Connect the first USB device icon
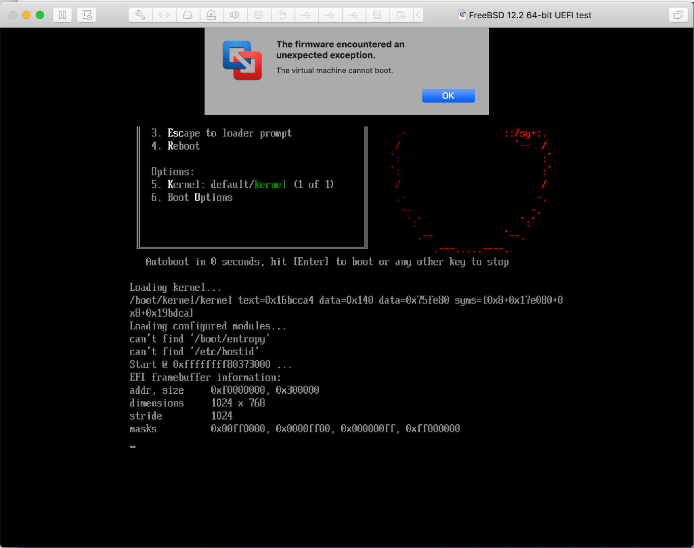This screenshot has height=548, width=694. click(306, 15)
